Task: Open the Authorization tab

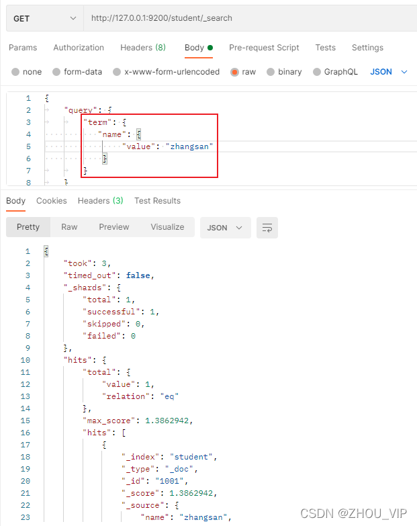Action: [x=79, y=48]
